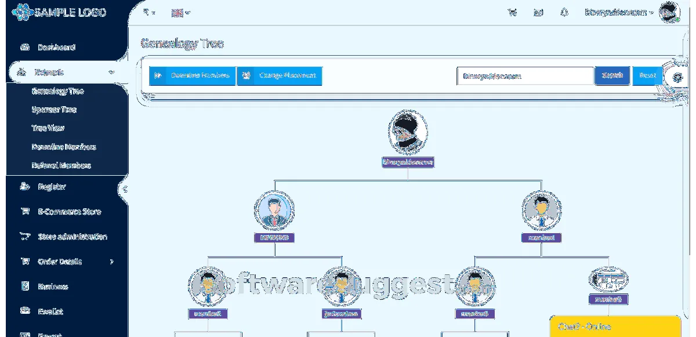Image resolution: width=696 pixels, height=337 pixels.
Task: Click the Network hierarchy icon
Action: coord(22,73)
